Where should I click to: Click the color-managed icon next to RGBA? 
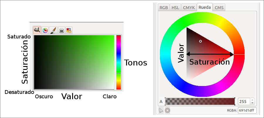(161, 110)
